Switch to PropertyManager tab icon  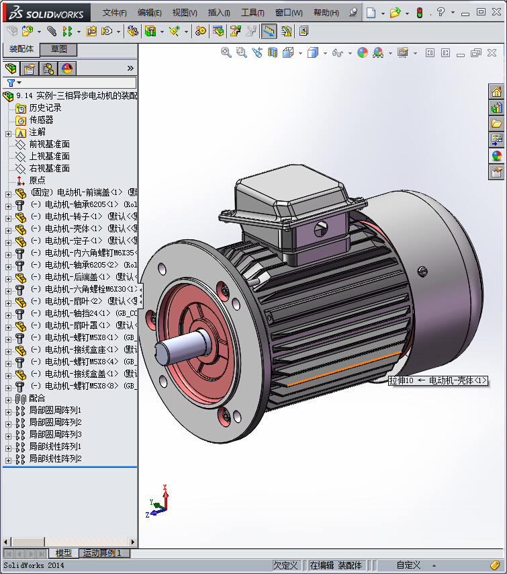(x=30, y=69)
